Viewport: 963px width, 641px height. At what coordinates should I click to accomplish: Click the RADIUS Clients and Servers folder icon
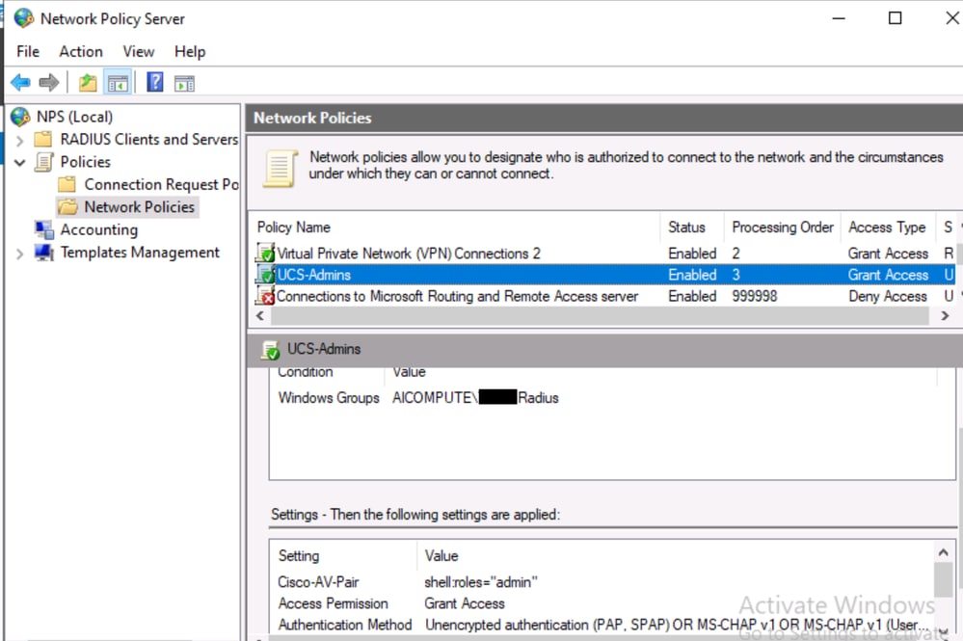point(43,140)
